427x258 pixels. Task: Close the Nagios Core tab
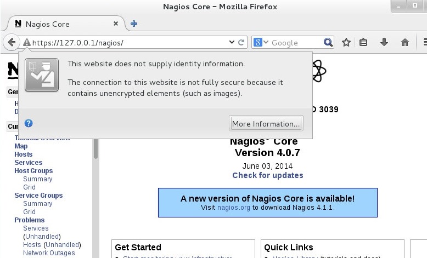115,24
